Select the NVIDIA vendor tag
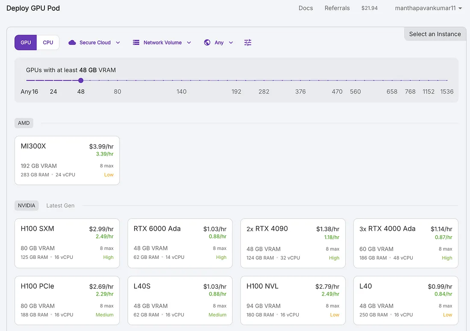This screenshot has width=470, height=331. 26,205
